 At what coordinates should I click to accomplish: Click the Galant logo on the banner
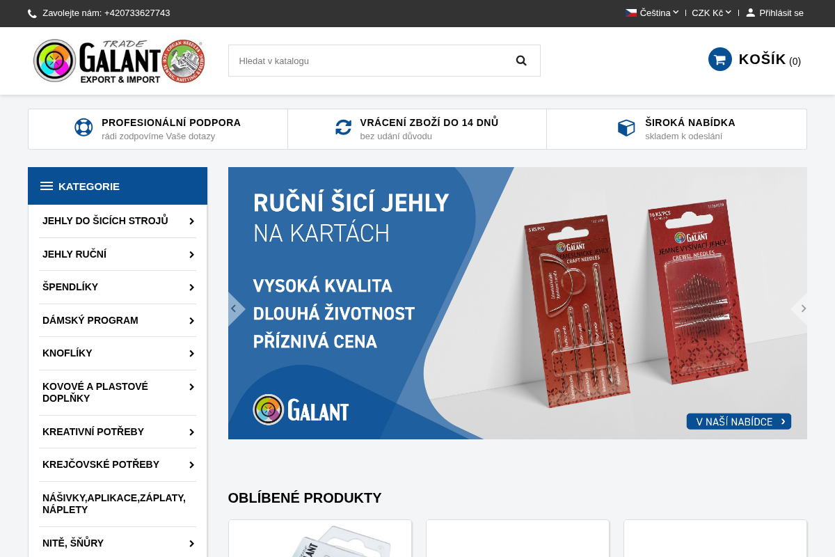coord(301,410)
